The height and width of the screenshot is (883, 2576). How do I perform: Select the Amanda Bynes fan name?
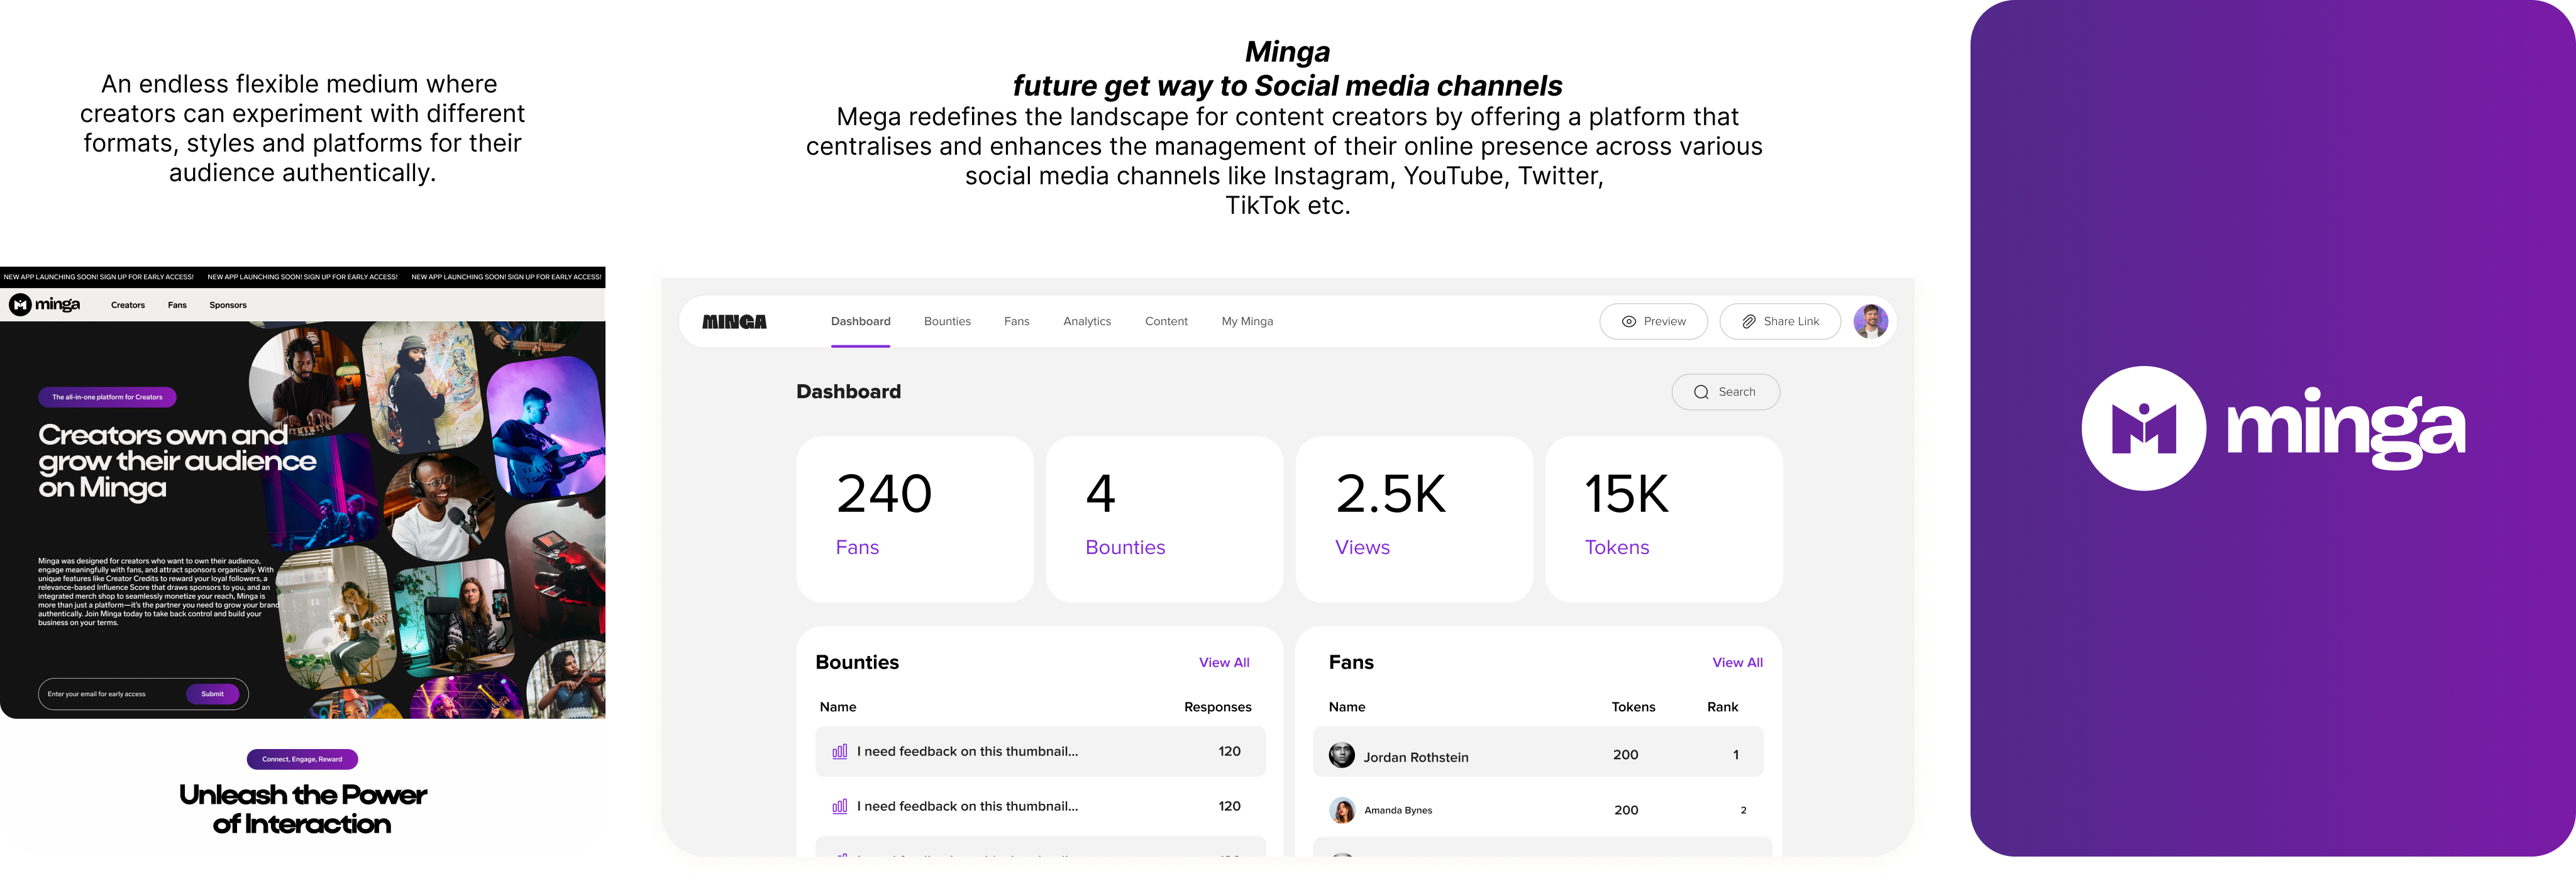tap(1397, 810)
